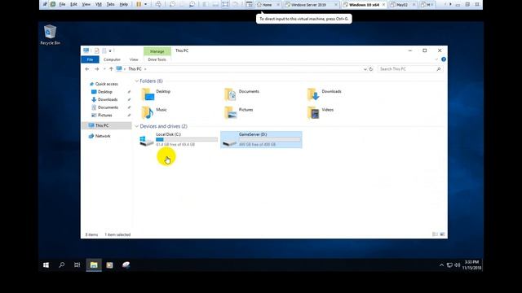Screen dimensions: 522x293
Task: Click VMware full screen mode icon
Action: tap(225, 4)
